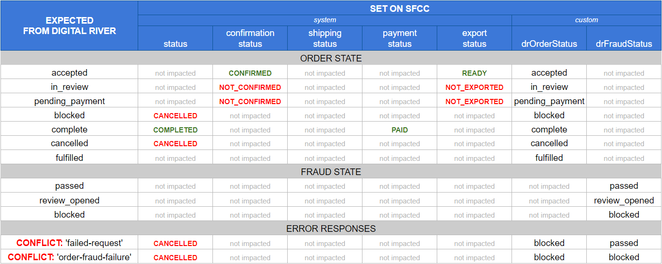Click the 'SET ON SFCC' header
662x264 pixels.
click(399, 9)
